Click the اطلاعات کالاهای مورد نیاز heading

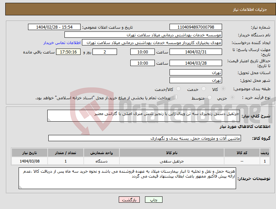(245, 127)
